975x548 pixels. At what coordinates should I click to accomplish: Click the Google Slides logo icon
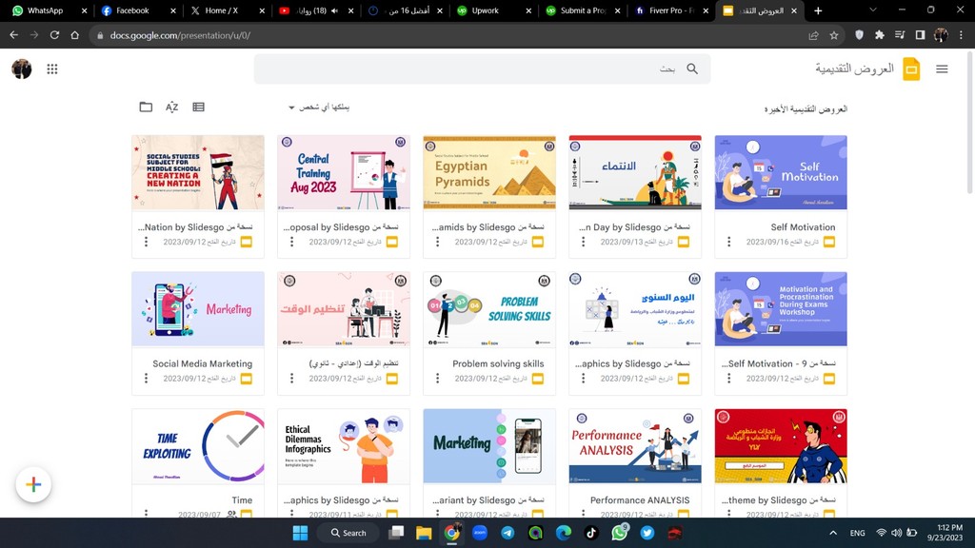[x=911, y=68]
